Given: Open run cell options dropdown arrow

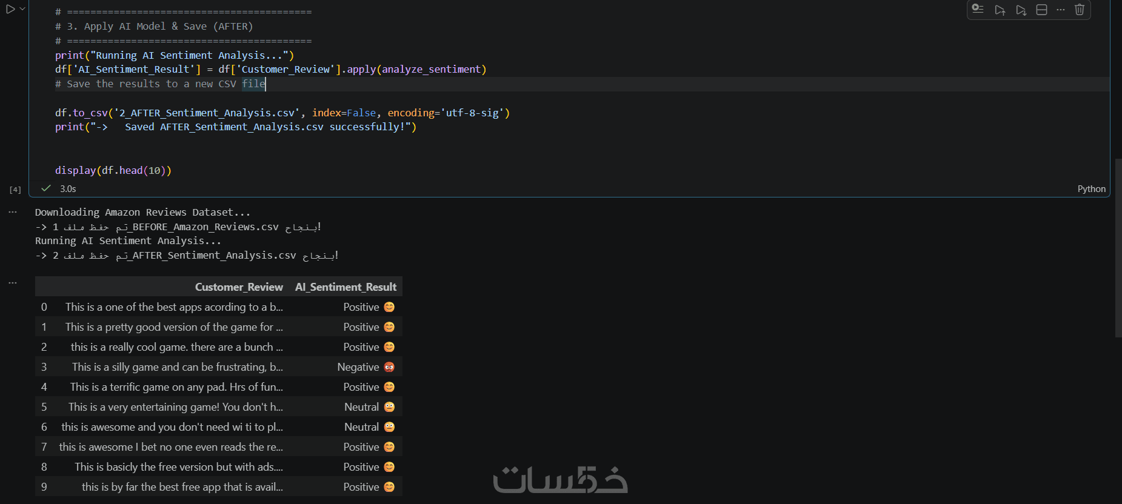Looking at the screenshot, I should click(x=22, y=9).
